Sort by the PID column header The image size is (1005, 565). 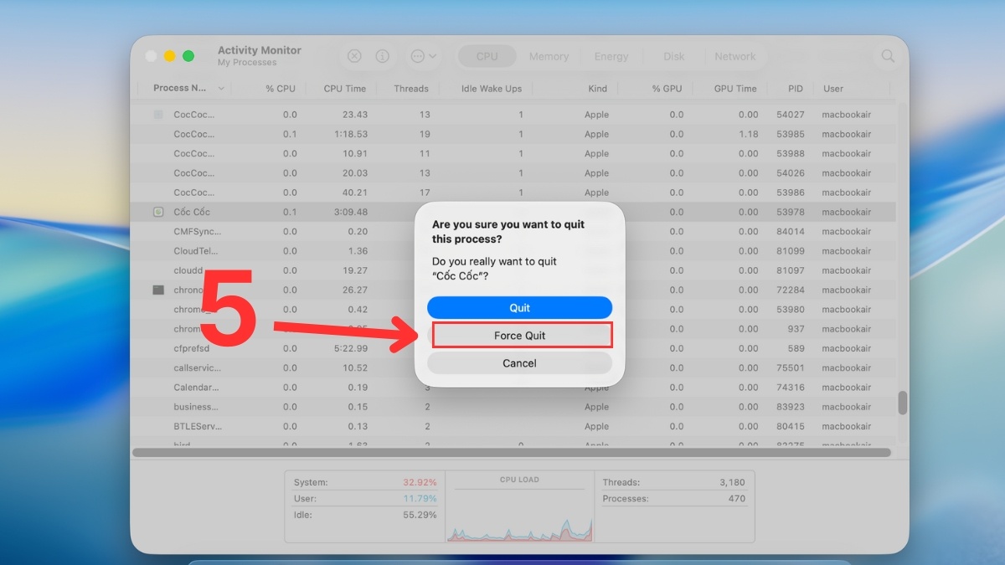pos(796,89)
